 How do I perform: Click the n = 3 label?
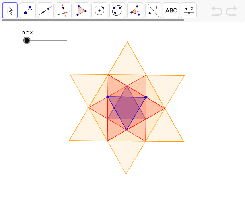(27, 33)
